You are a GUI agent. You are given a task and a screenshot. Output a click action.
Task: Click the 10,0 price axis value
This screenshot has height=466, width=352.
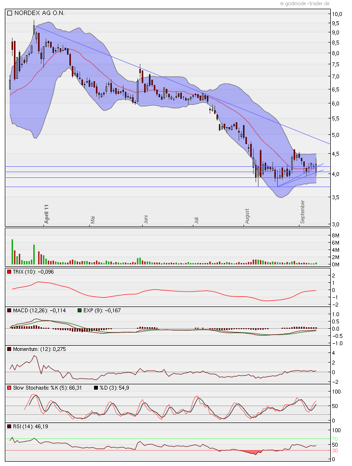[337, 14]
